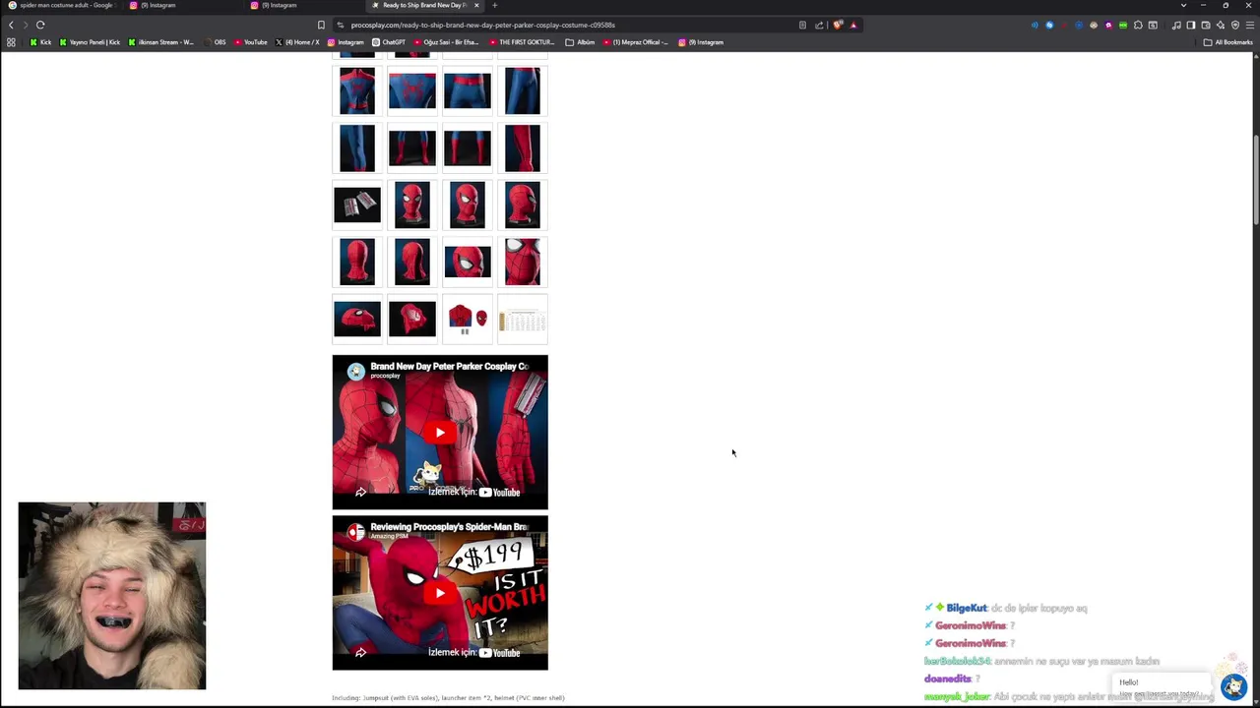The image size is (1260, 708).
Task: Click the 'Including: Jumpsuit (with EVA soles)' text
Action: coord(448,698)
